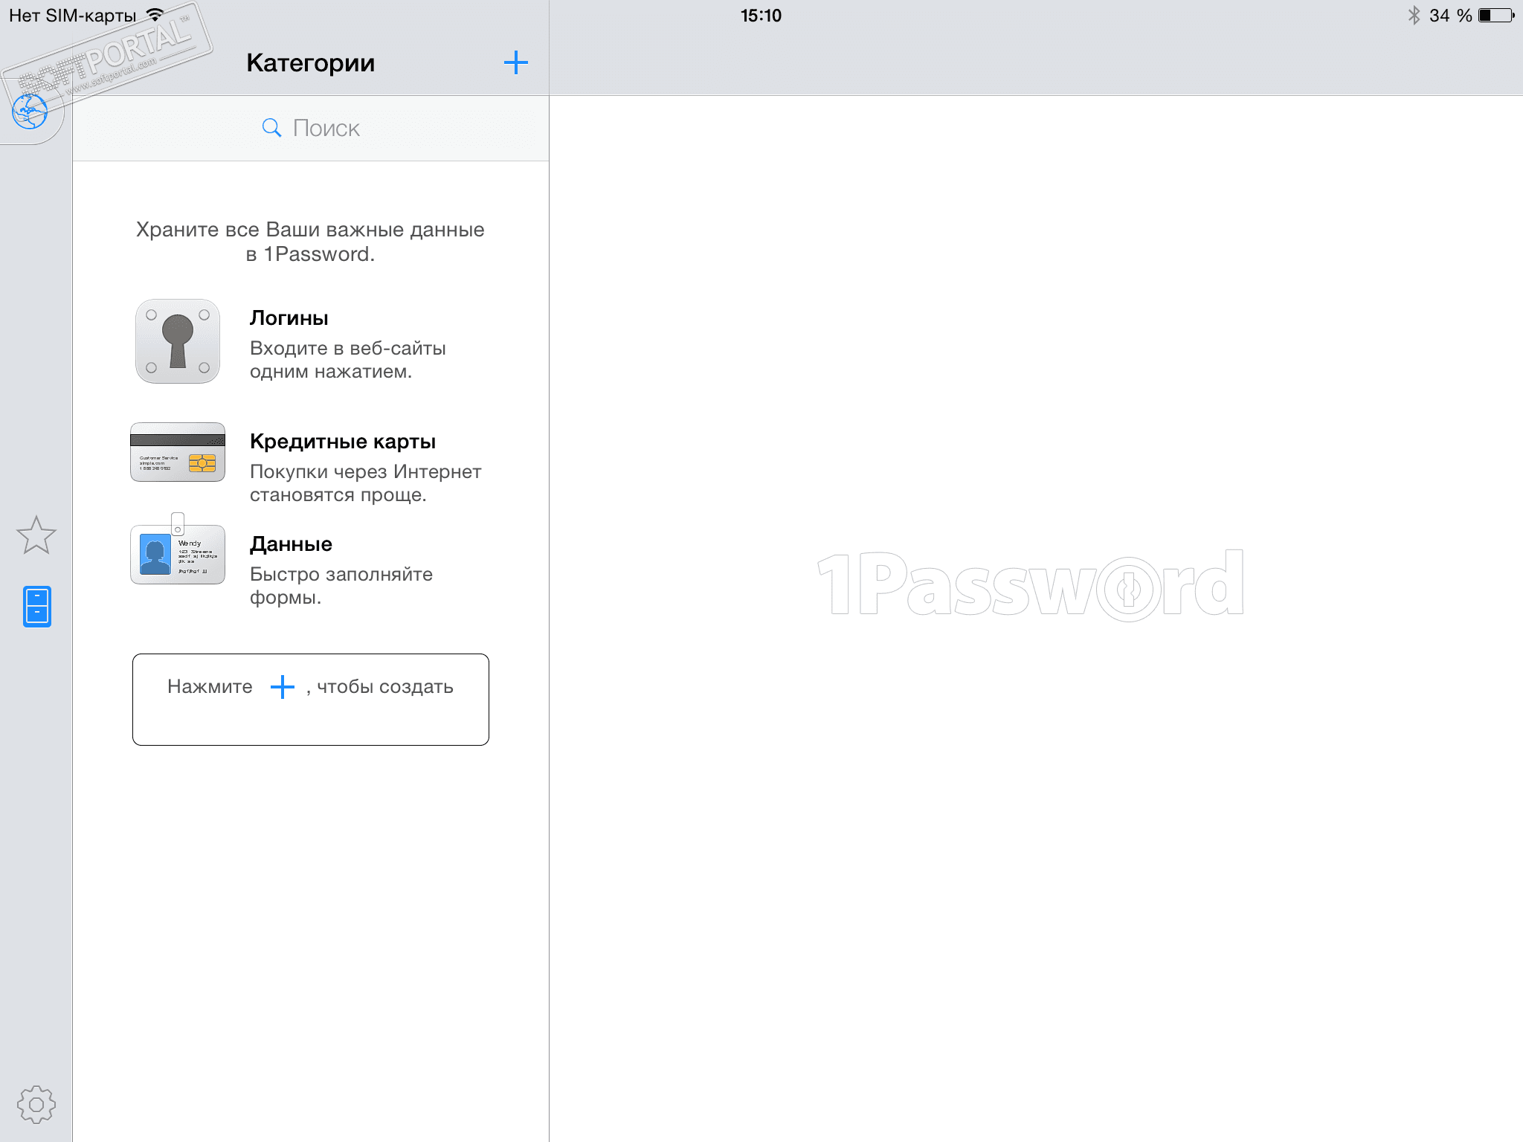Screen dimensions: 1523x1142
Task: Open Settings gear in the sidebar
Action: [x=36, y=1105]
